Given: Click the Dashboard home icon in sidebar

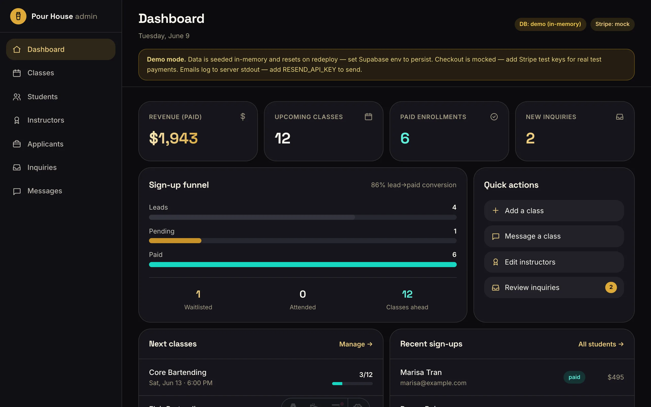Looking at the screenshot, I should coord(17,49).
